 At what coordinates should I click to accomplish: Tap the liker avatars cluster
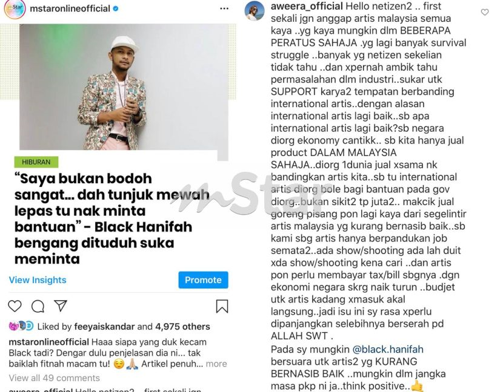tap(21, 326)
